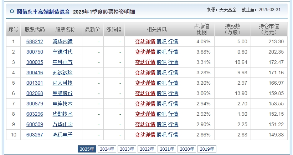Switch to the 2019年 year tab
293x155 pixels.
pos(207,149)
